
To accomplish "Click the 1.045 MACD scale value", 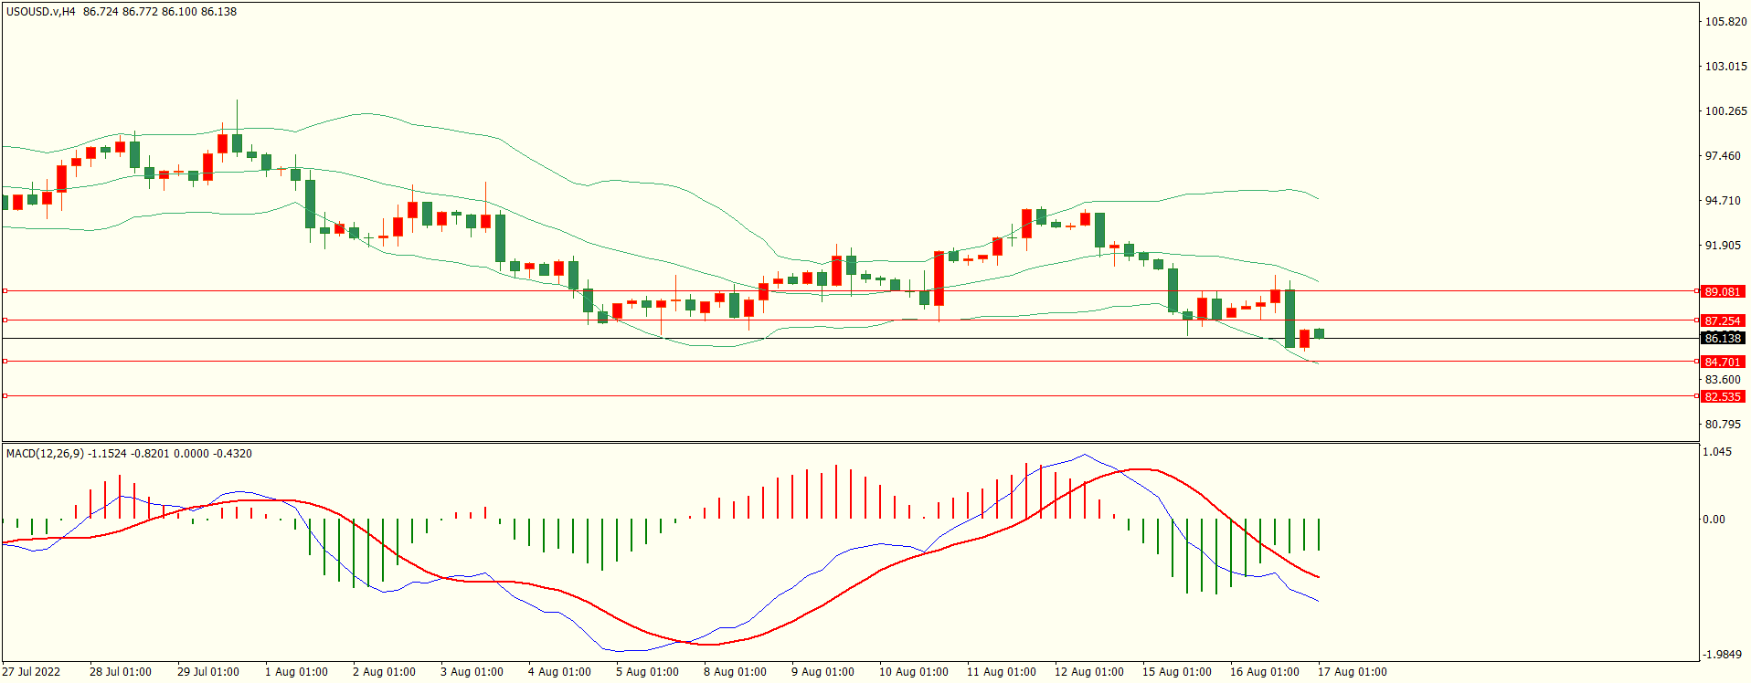I will click(1718, 452).
